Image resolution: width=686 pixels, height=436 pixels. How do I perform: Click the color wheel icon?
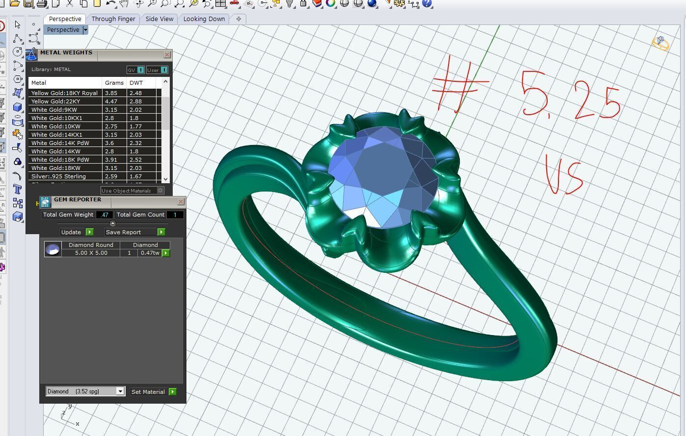coord(331,3)
